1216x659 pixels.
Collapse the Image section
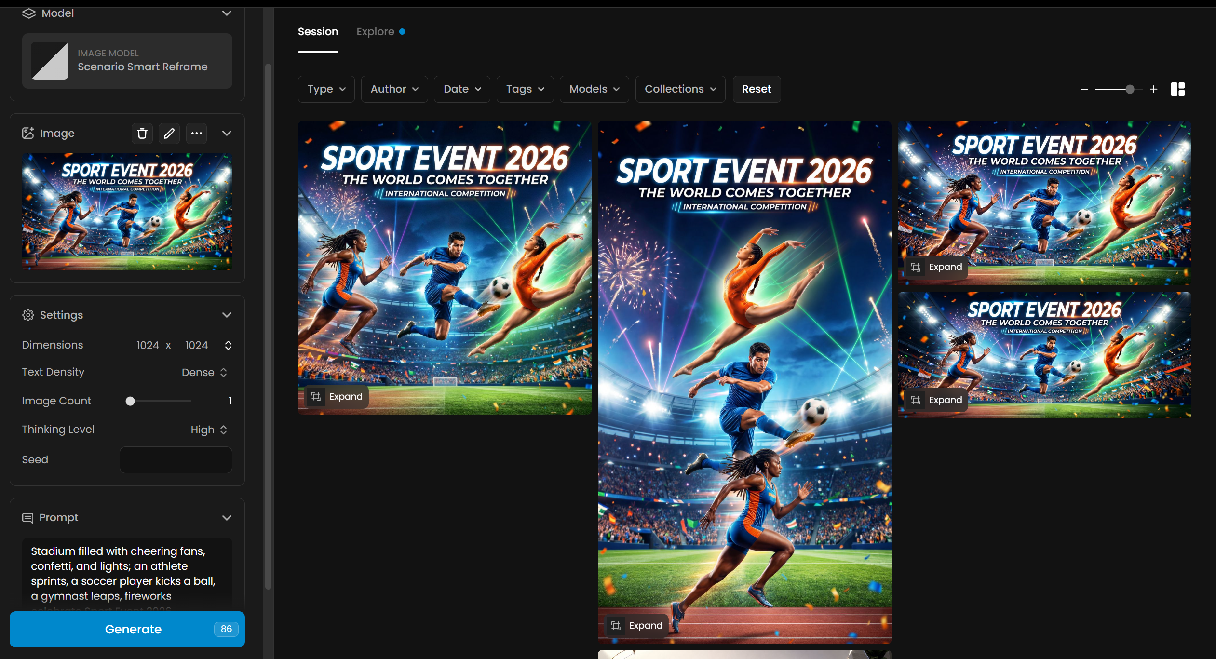227,134
